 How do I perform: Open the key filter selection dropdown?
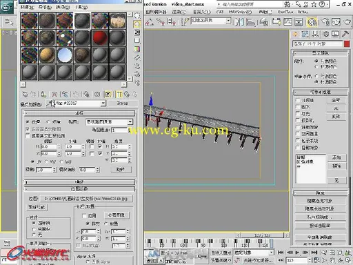272,253
